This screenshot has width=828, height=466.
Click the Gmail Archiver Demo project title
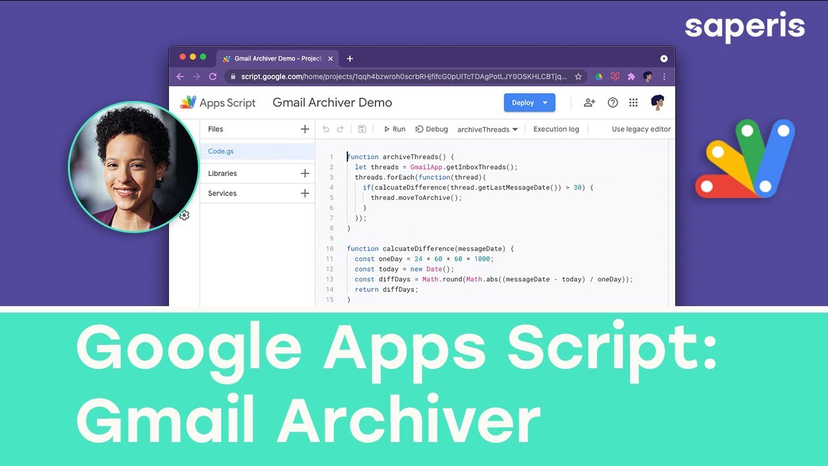[332, 102]
